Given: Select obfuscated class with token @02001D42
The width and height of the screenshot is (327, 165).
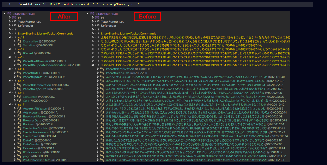Looking at the screenshot, I should pyautogui.click(x=195, y=105).
